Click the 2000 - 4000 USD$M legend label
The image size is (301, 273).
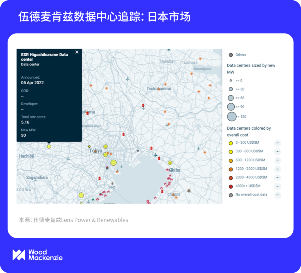pyautogui.click(x=251, y=177)
